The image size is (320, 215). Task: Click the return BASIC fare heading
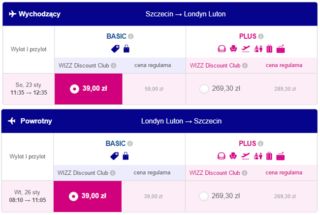[x=116, y=144]
